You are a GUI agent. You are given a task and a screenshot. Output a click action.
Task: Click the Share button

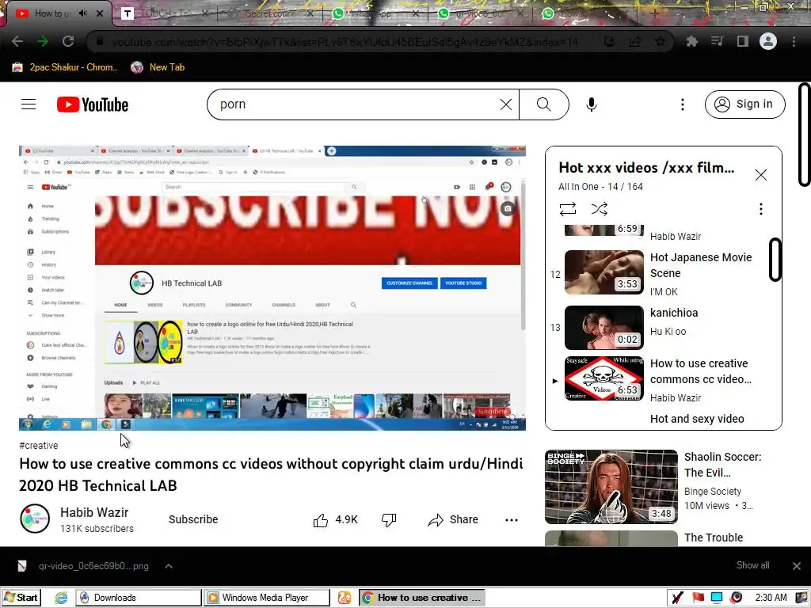pos(452,519)
